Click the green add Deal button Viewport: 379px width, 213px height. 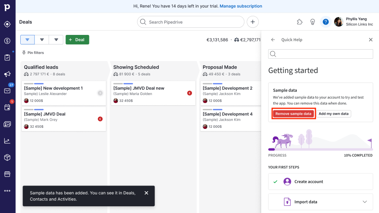[x=77, y=40]
